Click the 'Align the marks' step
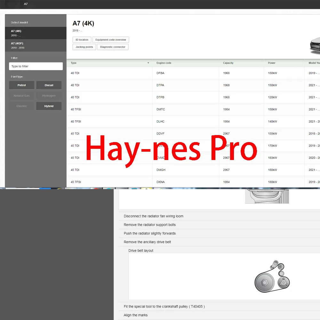 (x=219, y=315)
